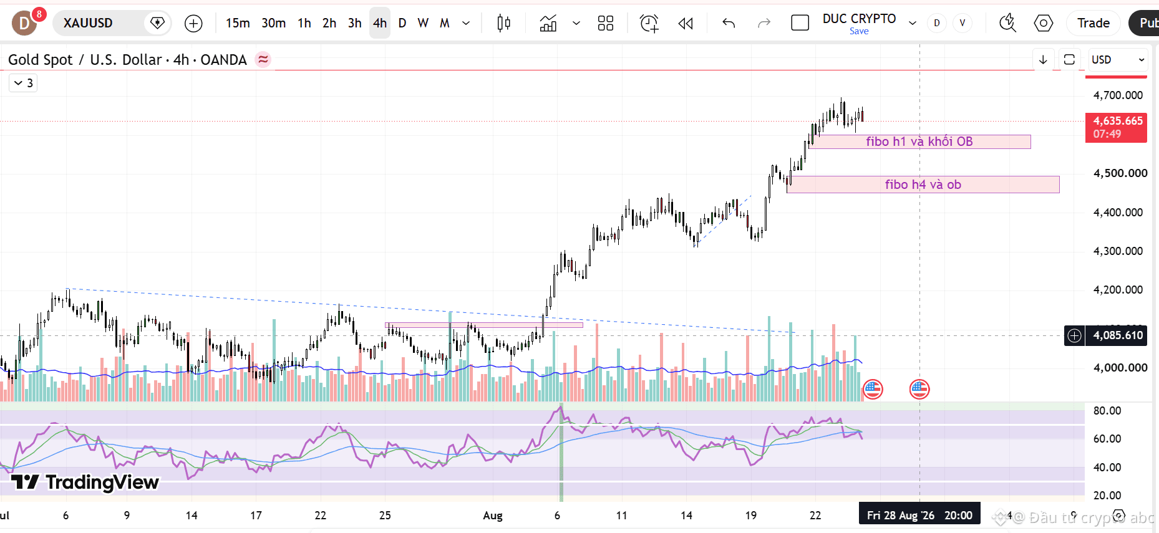Save the chart layout

(859, 31)
